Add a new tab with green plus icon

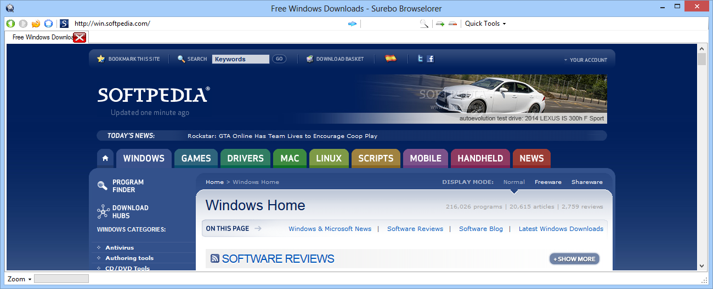(440, 24)
